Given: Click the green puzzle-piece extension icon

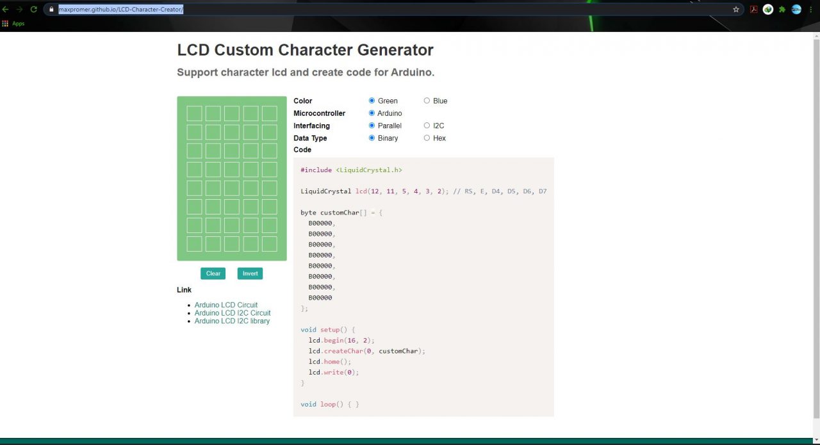Looking at the screenshot, I should pyautogui.click(x=782, y=9).
